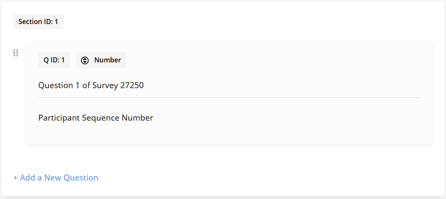446x199 pixels.
Task: Click the word Number in the type badge
Action: tap(107, 60)
